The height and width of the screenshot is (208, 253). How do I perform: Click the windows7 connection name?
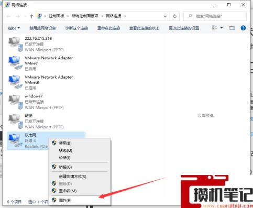point(34,96)
